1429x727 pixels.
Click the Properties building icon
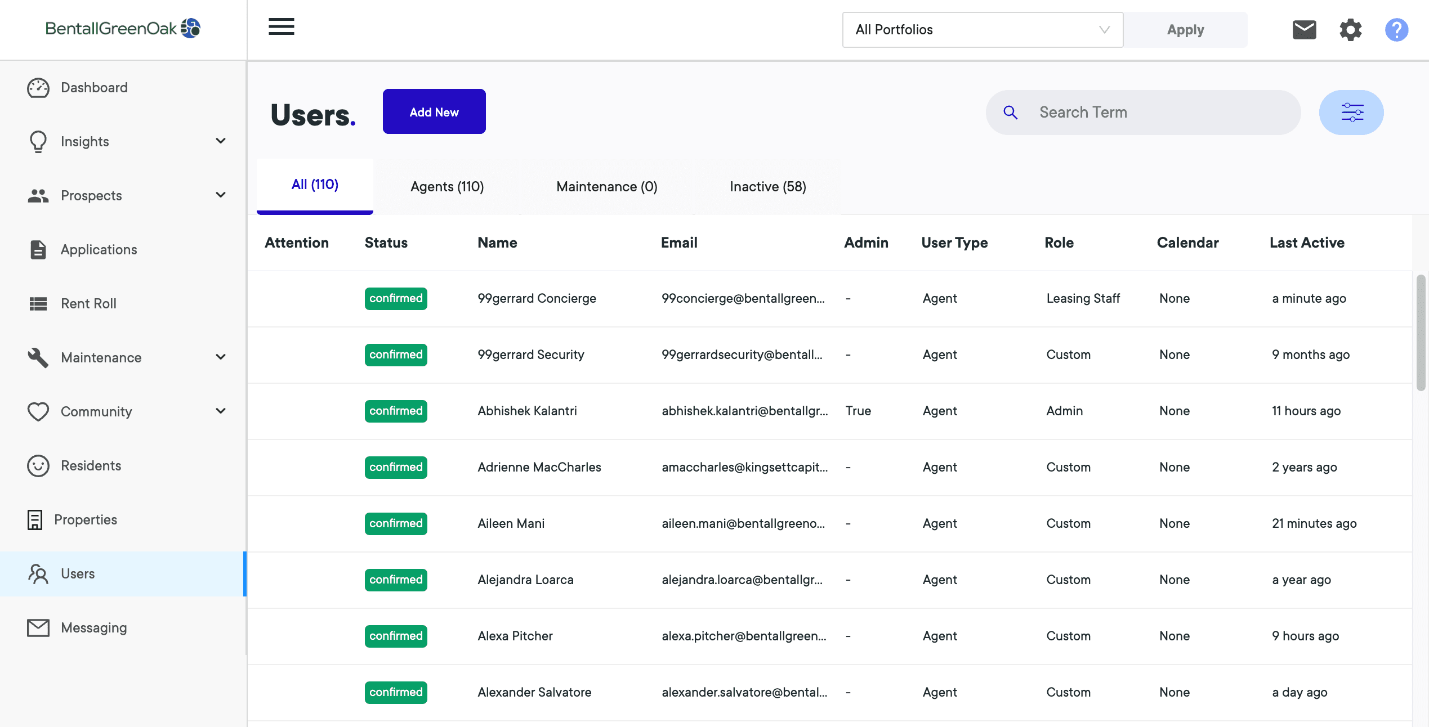35,519
